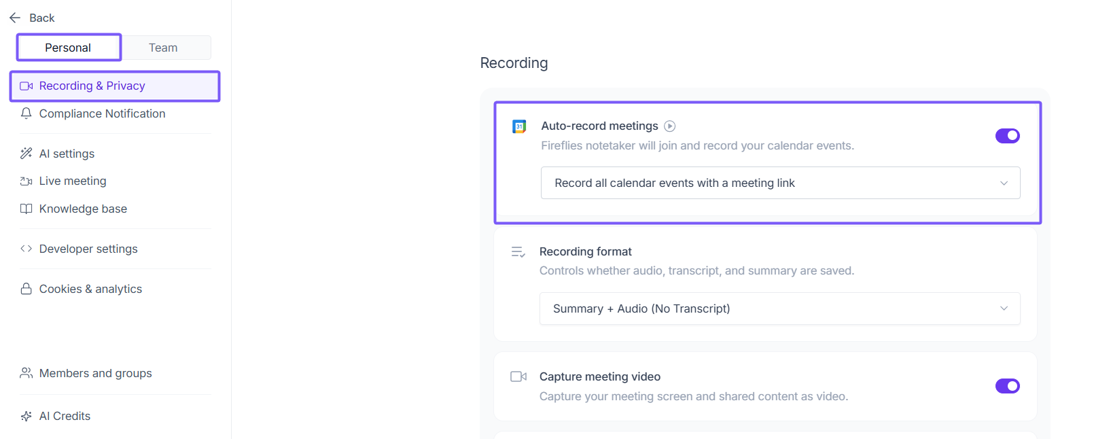Expand the calendar events recording dropdown
The image size is (1111, 439).
[780, 183]
